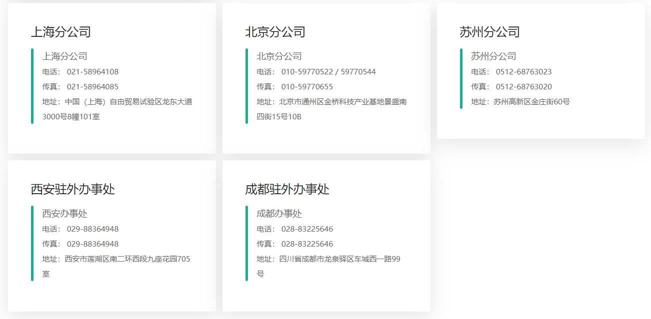Click the 苏州分公司 card heading
This screenshot has height=319, width=651.
click(489, 32)
